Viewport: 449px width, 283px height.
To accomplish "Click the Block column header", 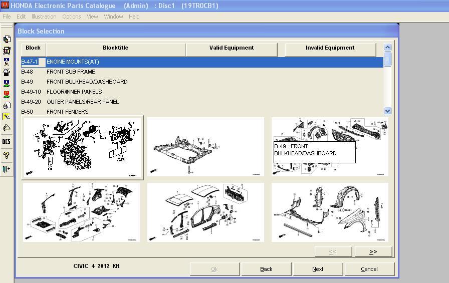I will (33, 50).
